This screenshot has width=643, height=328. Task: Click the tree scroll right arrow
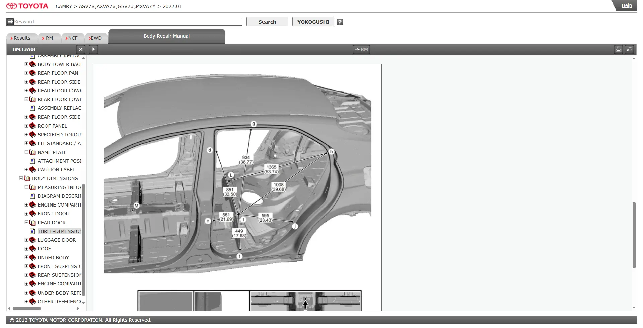click(78, 308)
